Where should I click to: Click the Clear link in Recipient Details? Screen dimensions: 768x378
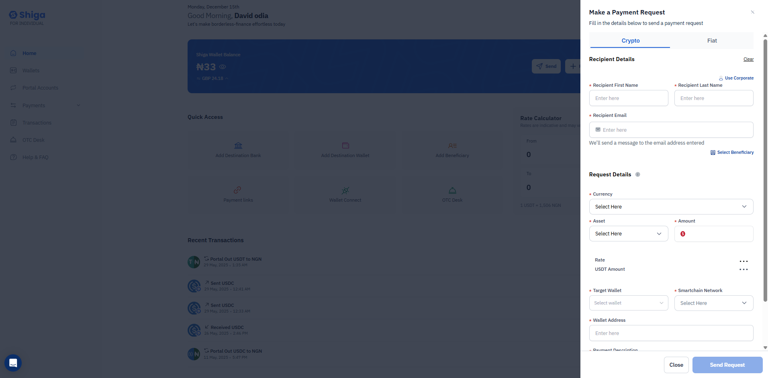pos(748,59)
